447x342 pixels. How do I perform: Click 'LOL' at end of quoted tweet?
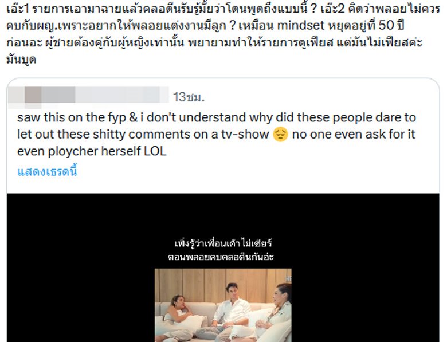(x=155, y=151)
